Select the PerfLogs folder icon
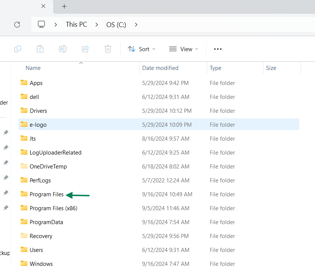The width and height of the screenshot is (315, 267). pos(24,180)
